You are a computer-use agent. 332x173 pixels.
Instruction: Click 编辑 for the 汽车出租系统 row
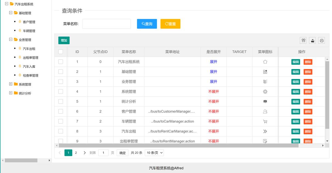click(x=296, y=62)
